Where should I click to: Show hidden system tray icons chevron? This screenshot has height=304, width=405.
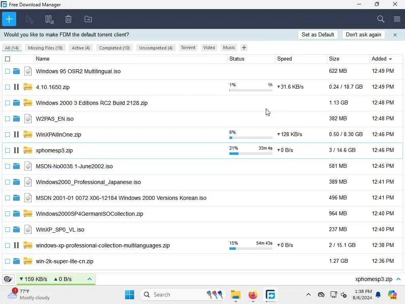(308, 294)
